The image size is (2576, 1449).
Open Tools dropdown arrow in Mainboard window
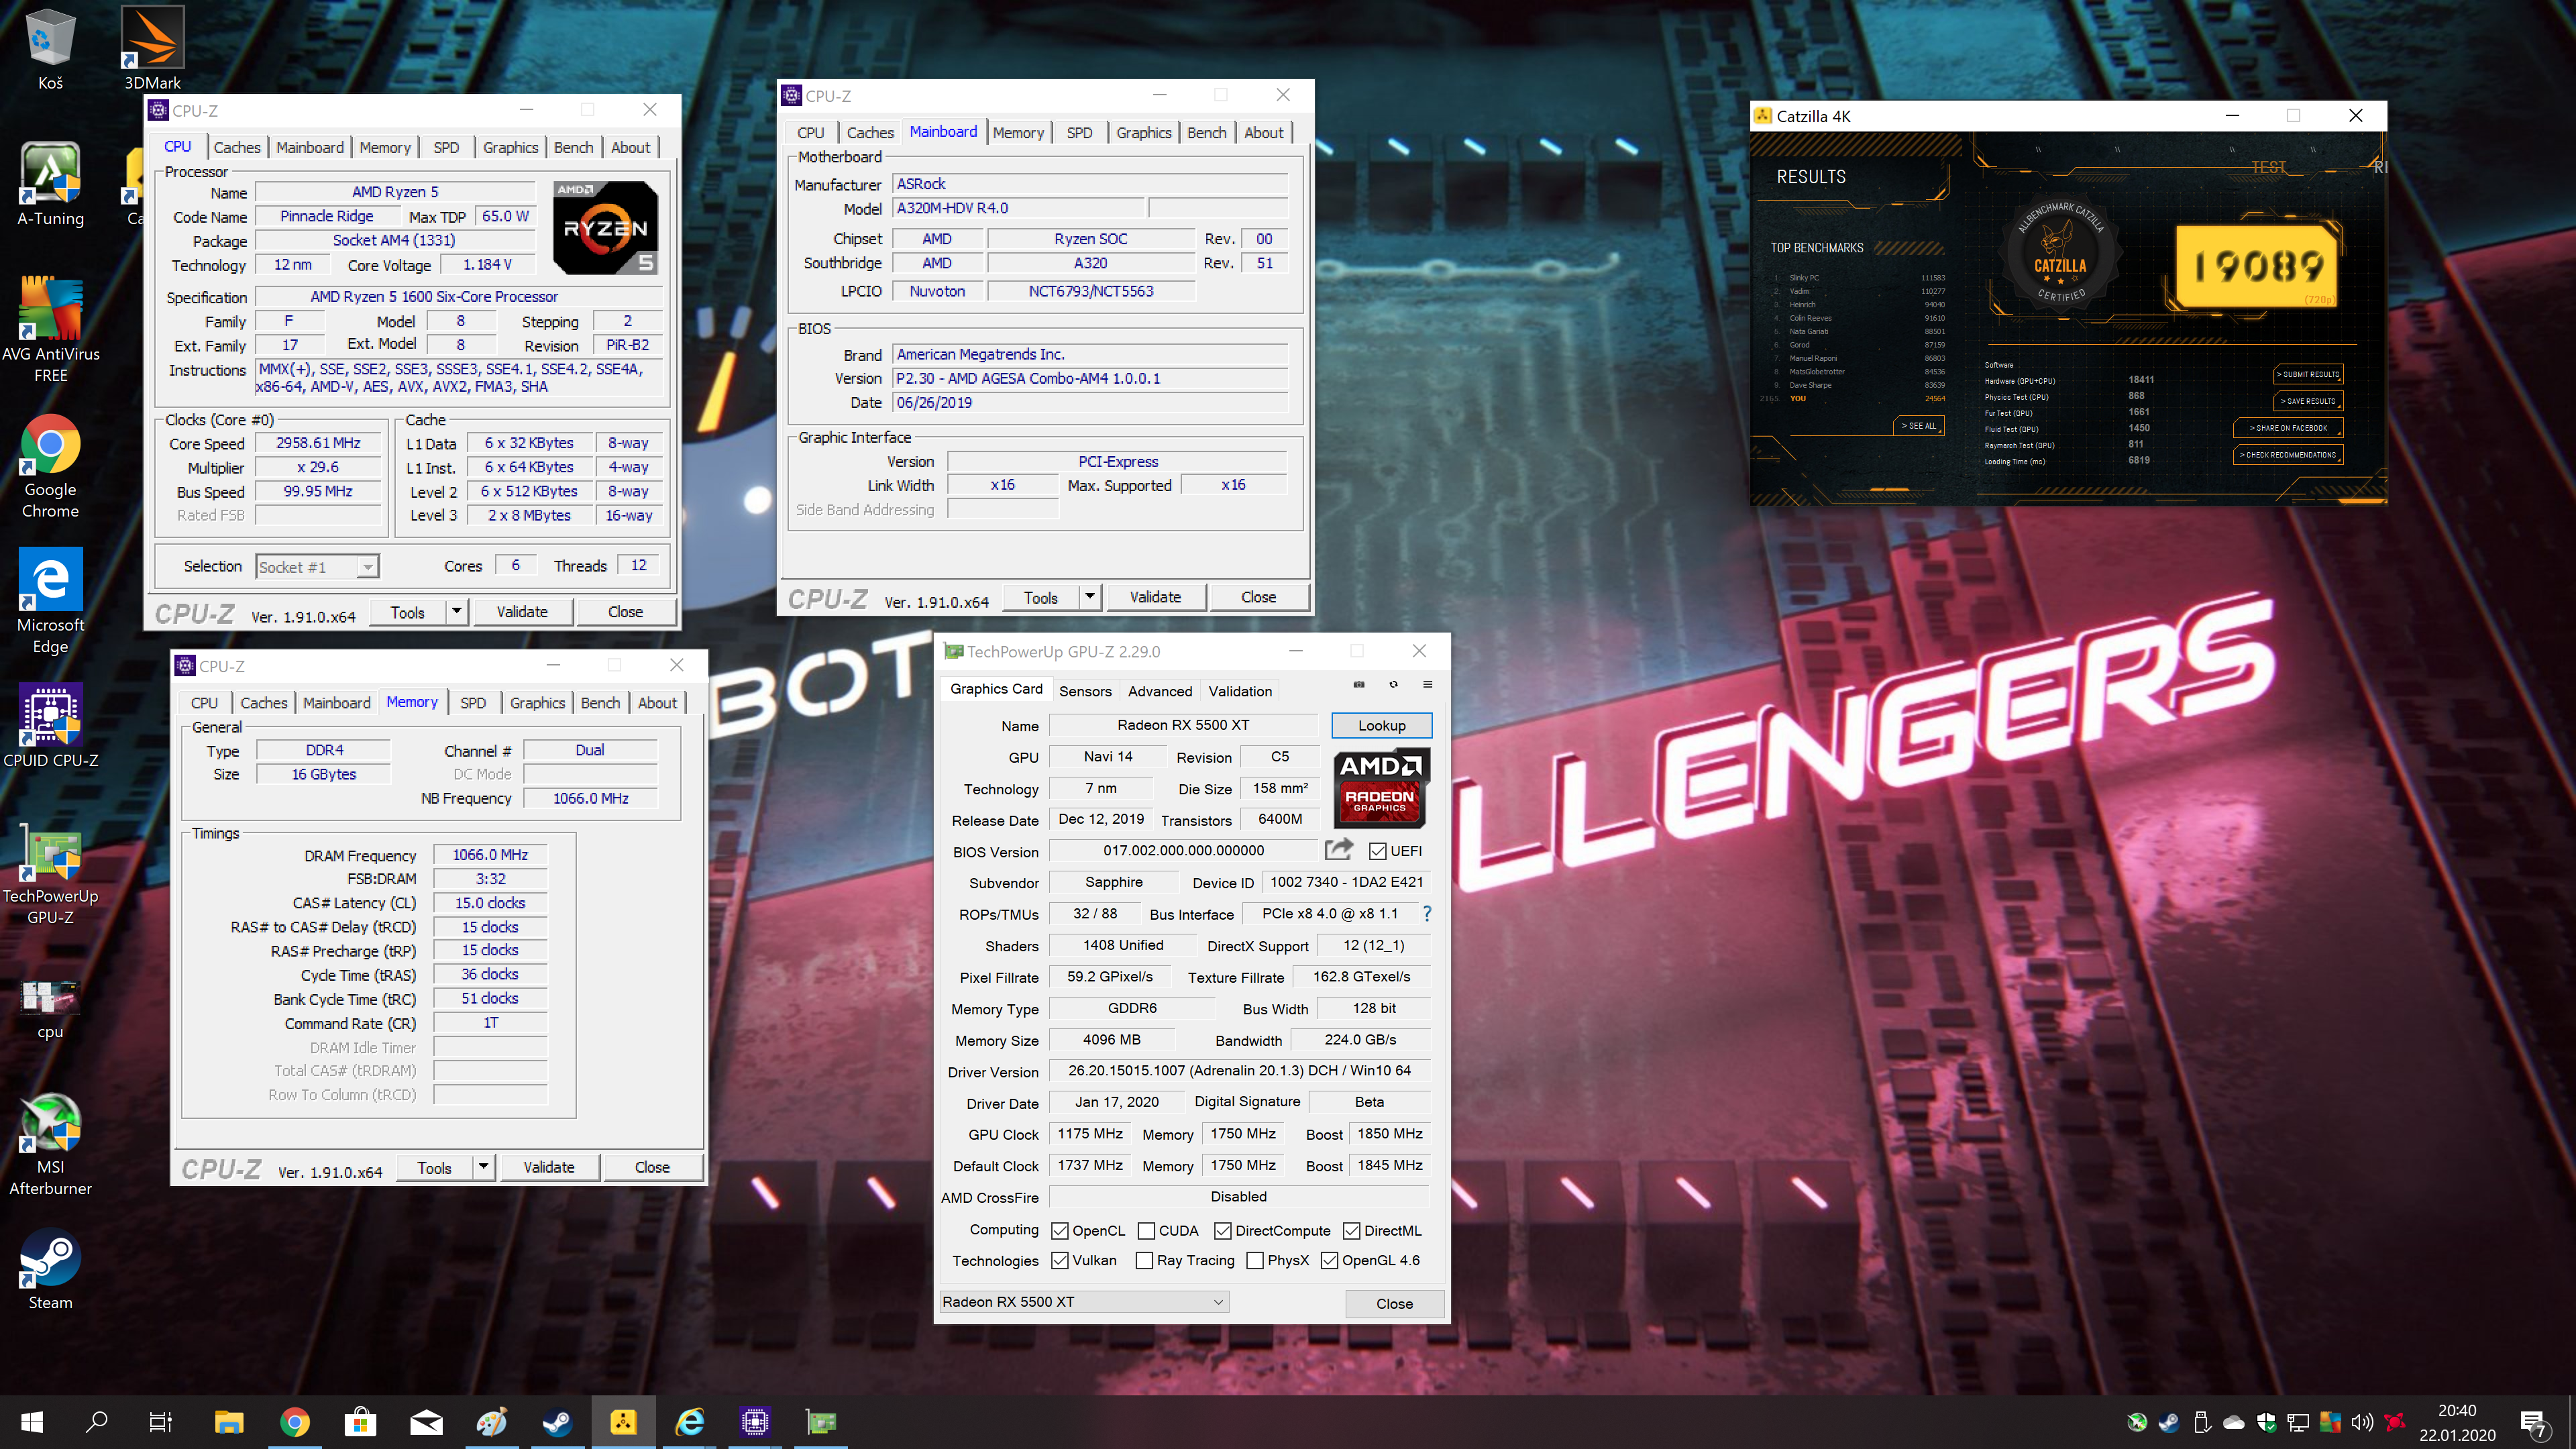(1090, 597)
